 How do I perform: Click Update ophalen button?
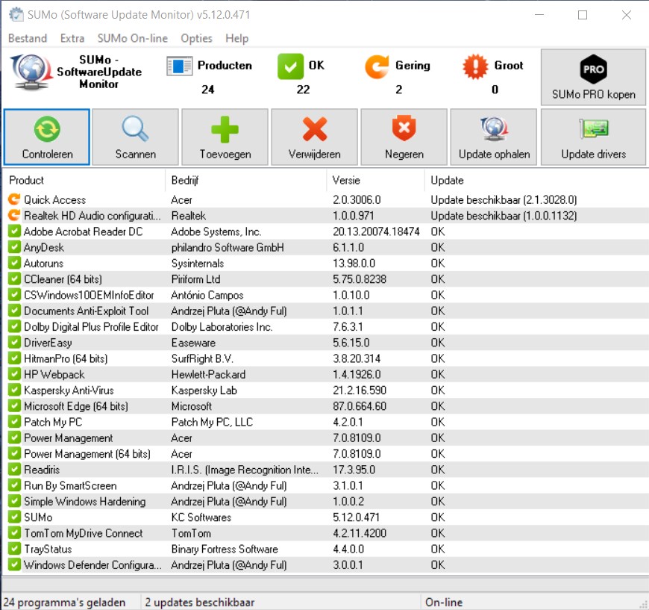tap(494, 137)
